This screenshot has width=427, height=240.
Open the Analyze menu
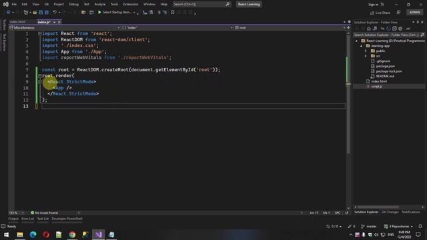pos(99,4)
